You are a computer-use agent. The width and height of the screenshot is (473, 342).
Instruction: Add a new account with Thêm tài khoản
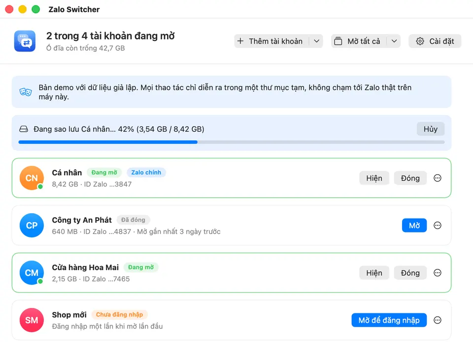coord(271,41)
